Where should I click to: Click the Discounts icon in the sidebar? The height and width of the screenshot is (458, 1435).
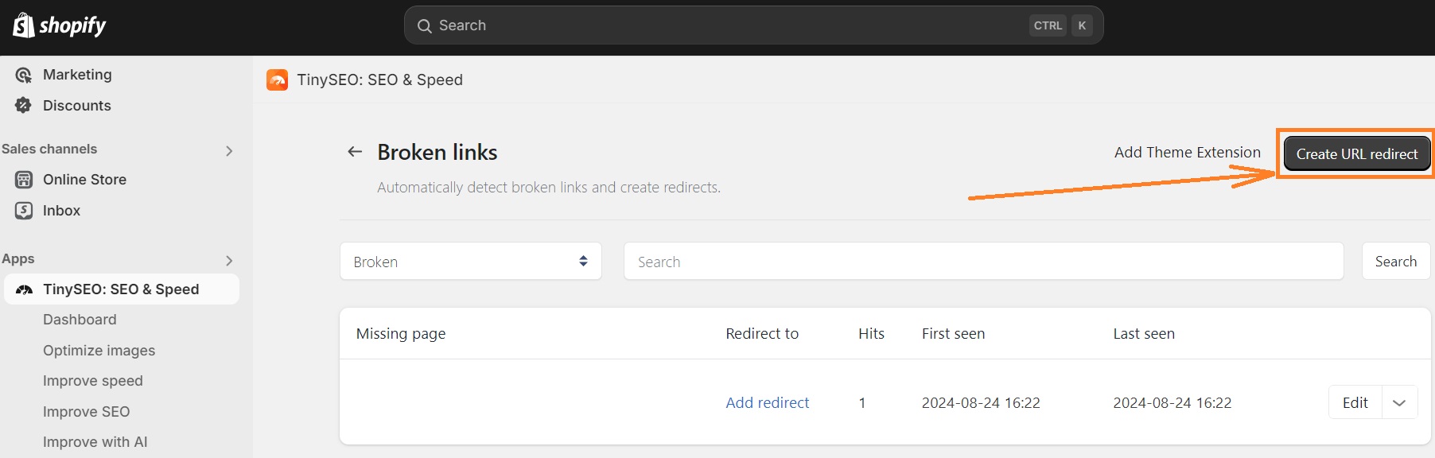click(x=23, y=105)
